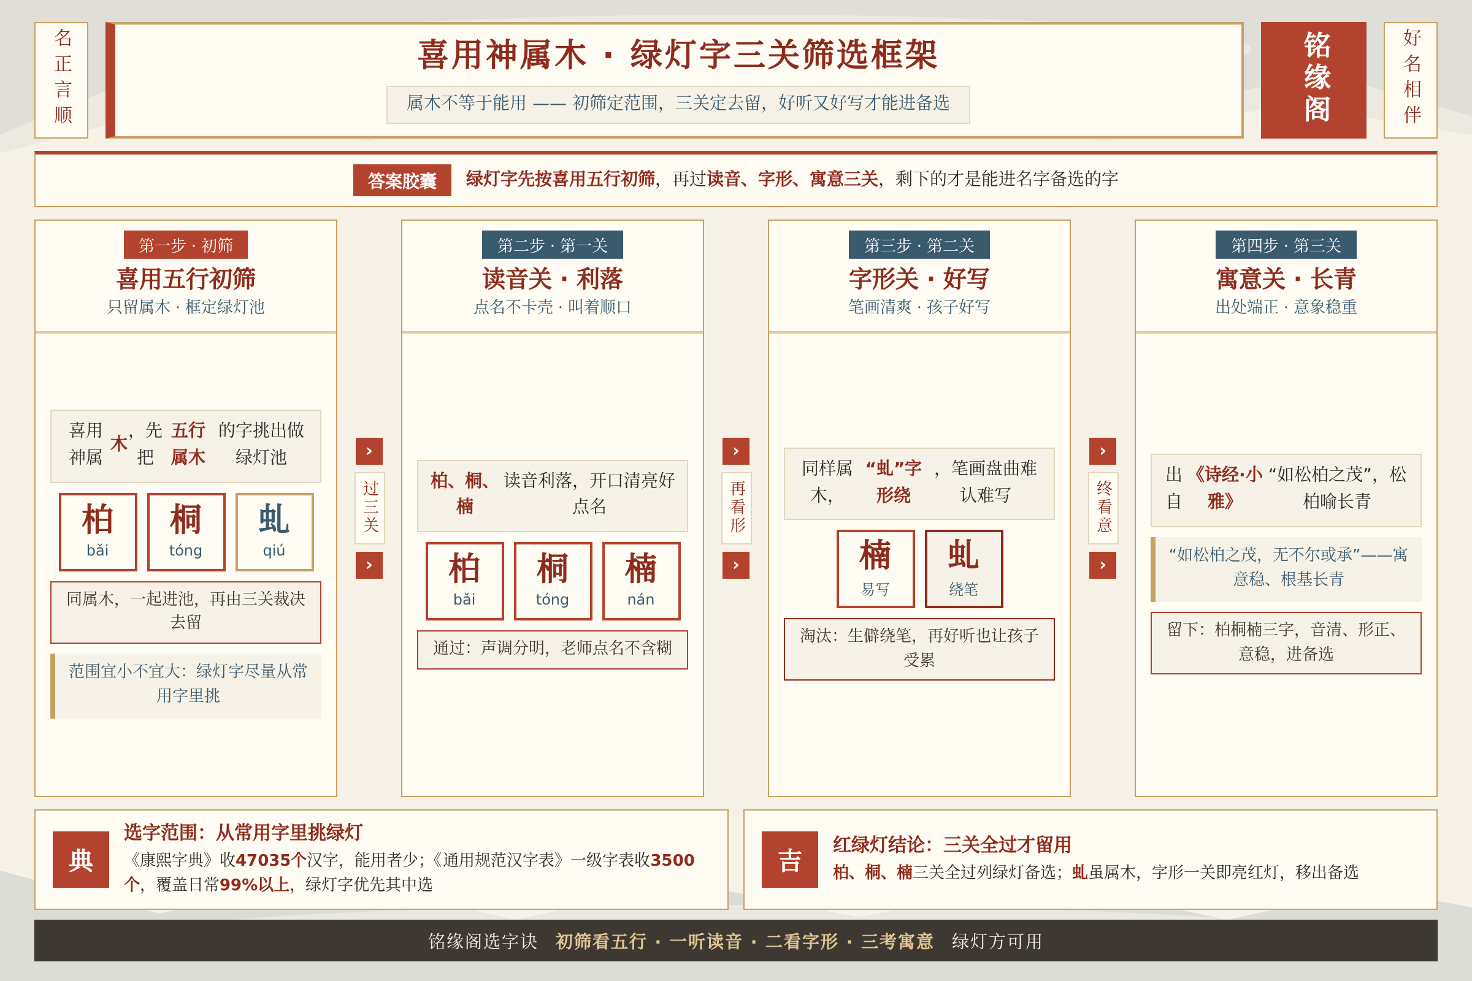Click the box 通过：声调分明
Screen dimensions: 1472x981
pyautogui.click(x=553, y=649)
